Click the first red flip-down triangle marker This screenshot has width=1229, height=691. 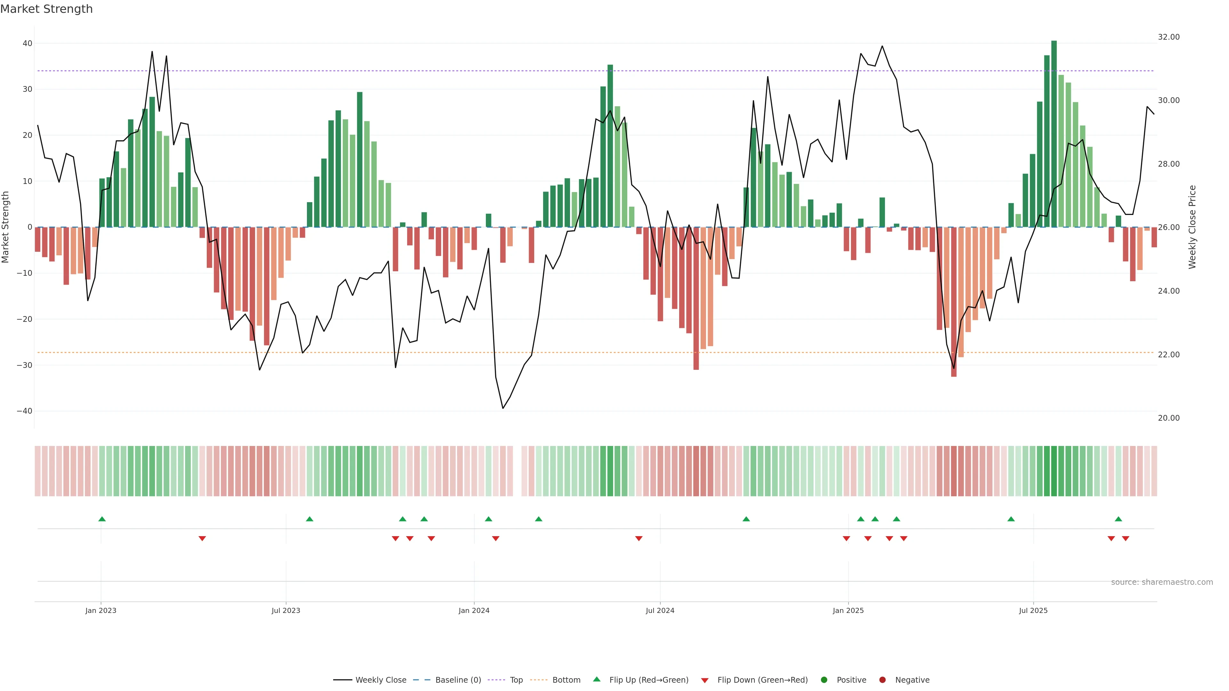tap(202, 538)
